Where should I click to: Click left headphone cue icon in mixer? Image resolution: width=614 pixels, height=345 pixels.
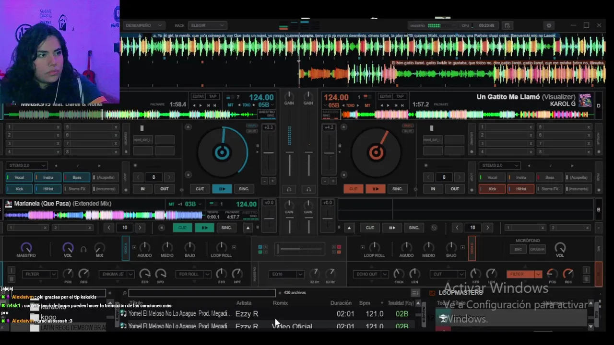click(289, 189)
